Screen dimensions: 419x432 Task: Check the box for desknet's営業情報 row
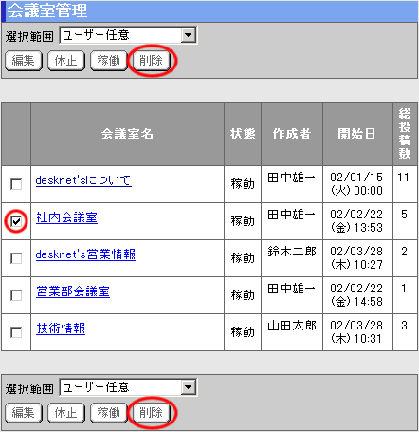[x=16, y=258]
